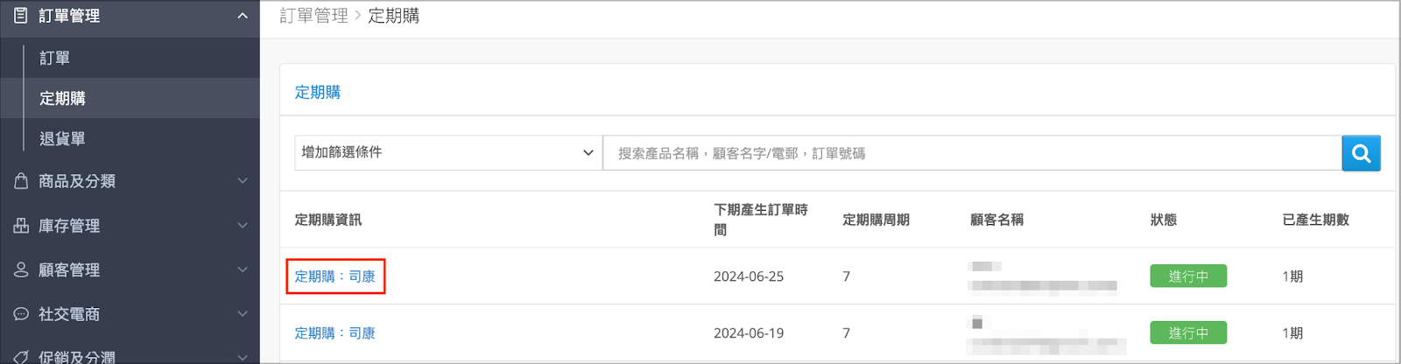Open 訂單 in the sidebar
The height and width of the screenshot is (364, 1401).
55,58
